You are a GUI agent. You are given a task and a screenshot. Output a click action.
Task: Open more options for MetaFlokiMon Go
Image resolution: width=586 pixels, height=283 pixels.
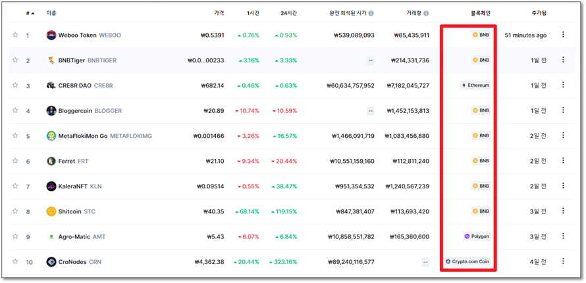tap(563, 135)
